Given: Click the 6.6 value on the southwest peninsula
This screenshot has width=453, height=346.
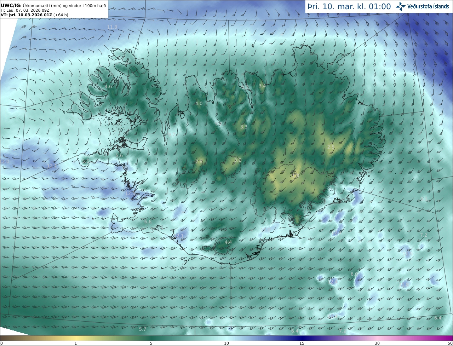Looking at the screenshot, I should [148, 222].
